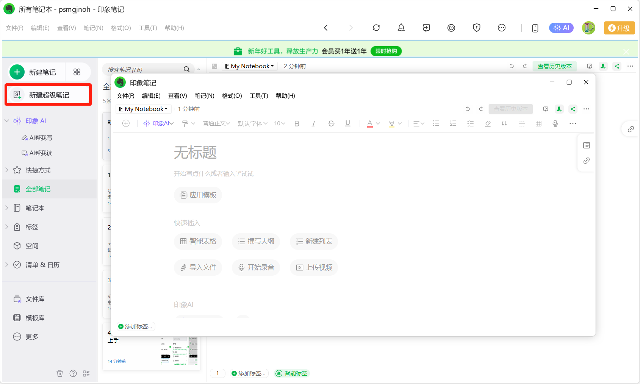Click 添加标签 in the front note window

[135, 326]
